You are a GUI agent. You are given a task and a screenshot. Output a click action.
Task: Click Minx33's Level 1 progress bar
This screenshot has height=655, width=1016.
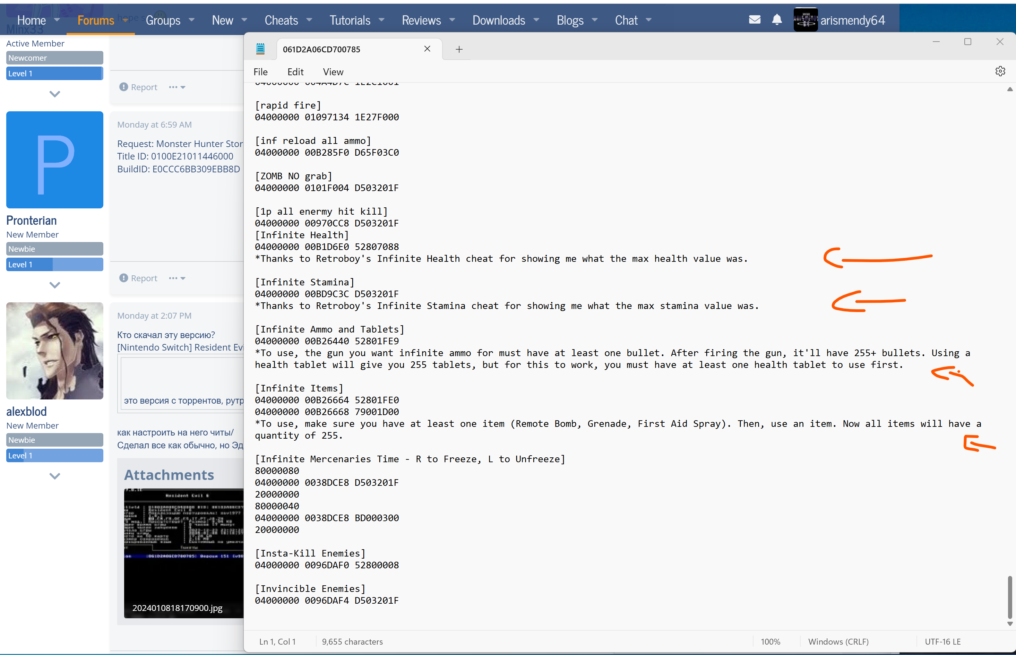click(55, 74)
